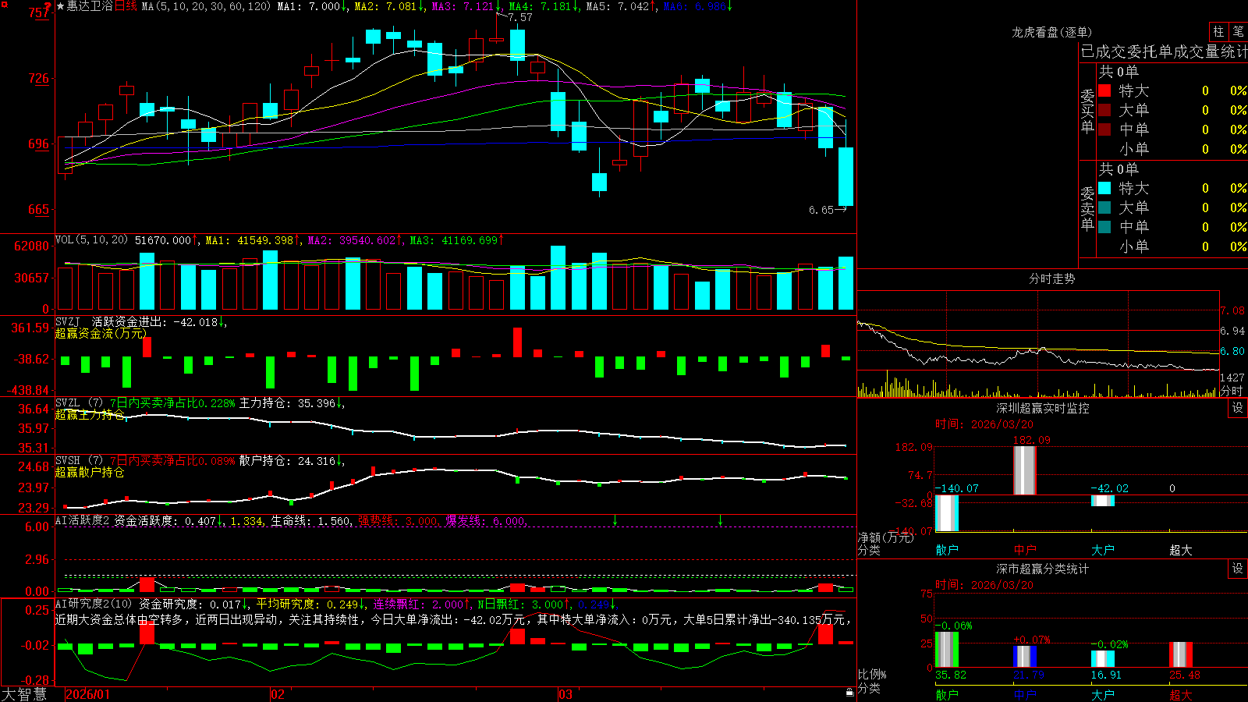Click the 6.65 low price annotation

(821, 210)
